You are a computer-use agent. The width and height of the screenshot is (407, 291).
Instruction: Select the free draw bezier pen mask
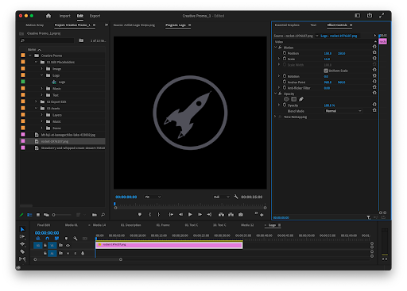click(301, 99)
